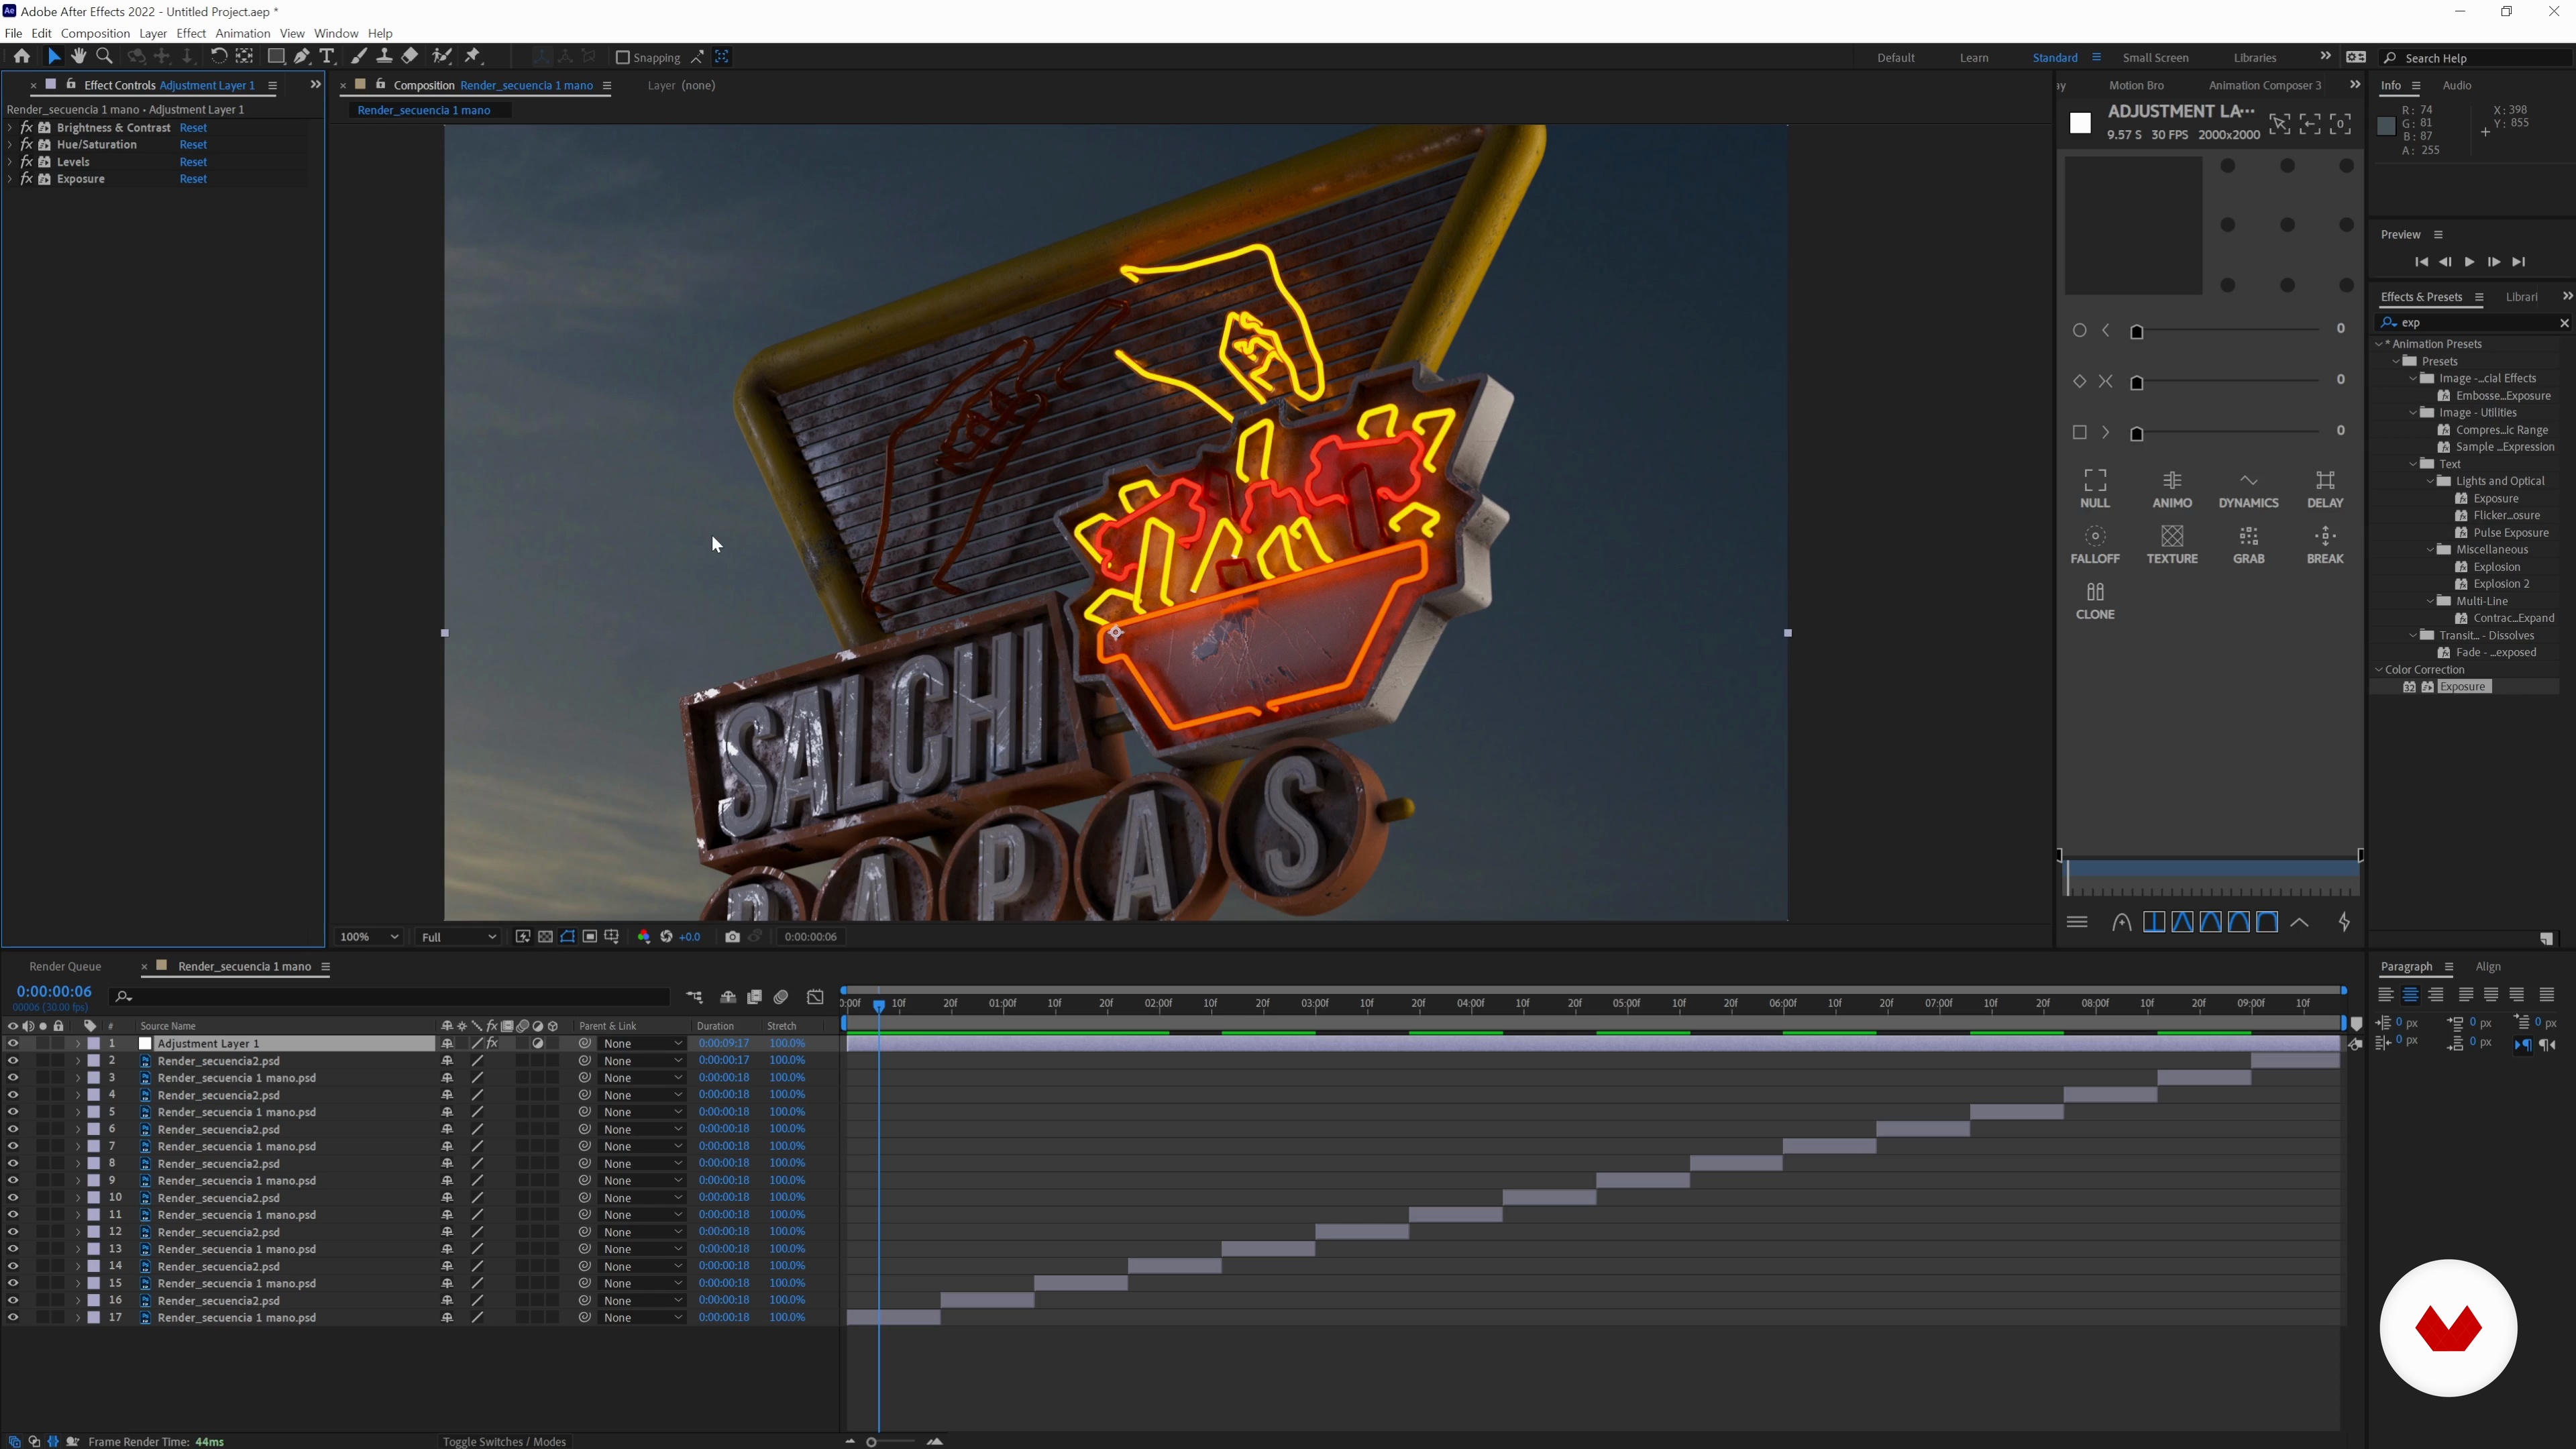2576x1449 pixels.
Task: Open the Graph Editor in timeline
Action: click(815, 997)
